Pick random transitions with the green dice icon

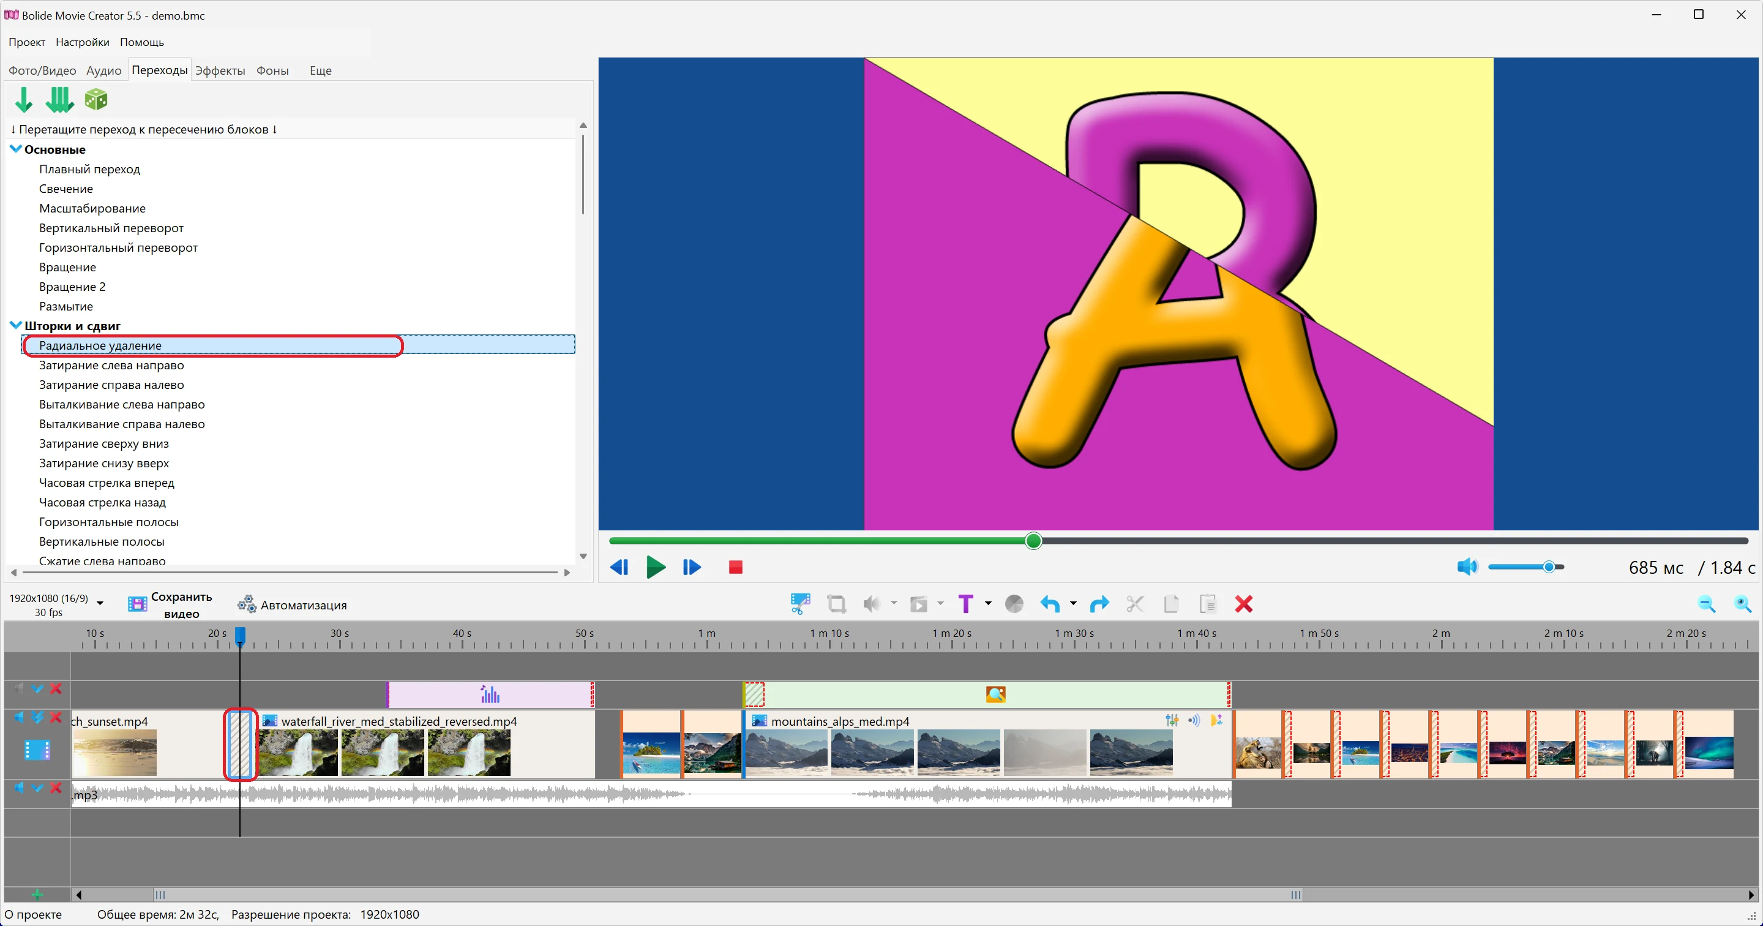96,100
